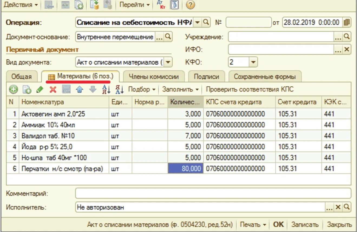This screenshot has width=357, height=232.
Task: Add a new row with green plus
Action: coord(13,89)
